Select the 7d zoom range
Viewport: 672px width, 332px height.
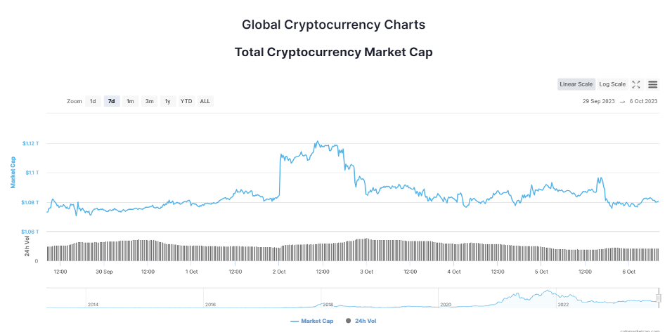[x=111, y=101]
